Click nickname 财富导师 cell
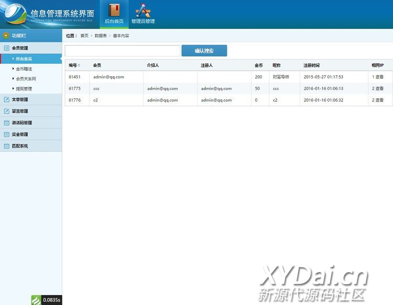The height and width of the screenshot is (305, 393). pos(281,77)
